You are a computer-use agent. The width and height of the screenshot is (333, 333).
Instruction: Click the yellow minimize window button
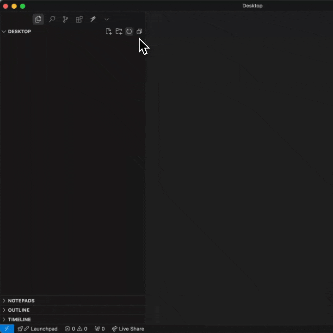pos(14,6)
